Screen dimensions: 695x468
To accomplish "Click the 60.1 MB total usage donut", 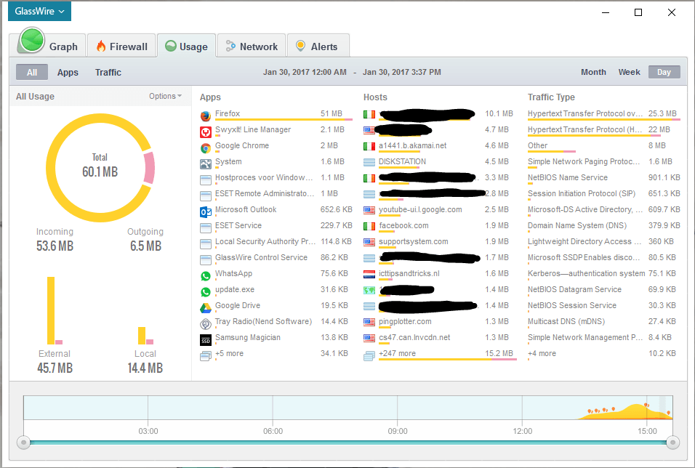I will coord(100,168).
